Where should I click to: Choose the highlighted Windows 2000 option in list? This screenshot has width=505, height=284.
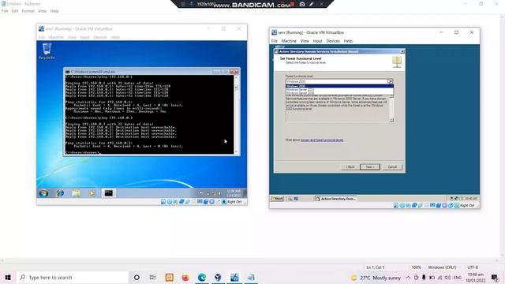tap(339, 86)
